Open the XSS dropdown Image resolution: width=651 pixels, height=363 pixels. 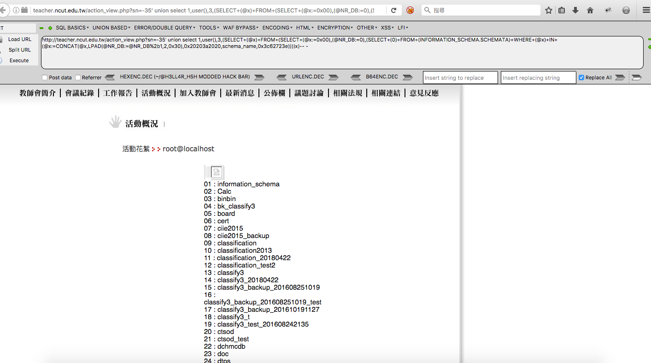point(387,28)
